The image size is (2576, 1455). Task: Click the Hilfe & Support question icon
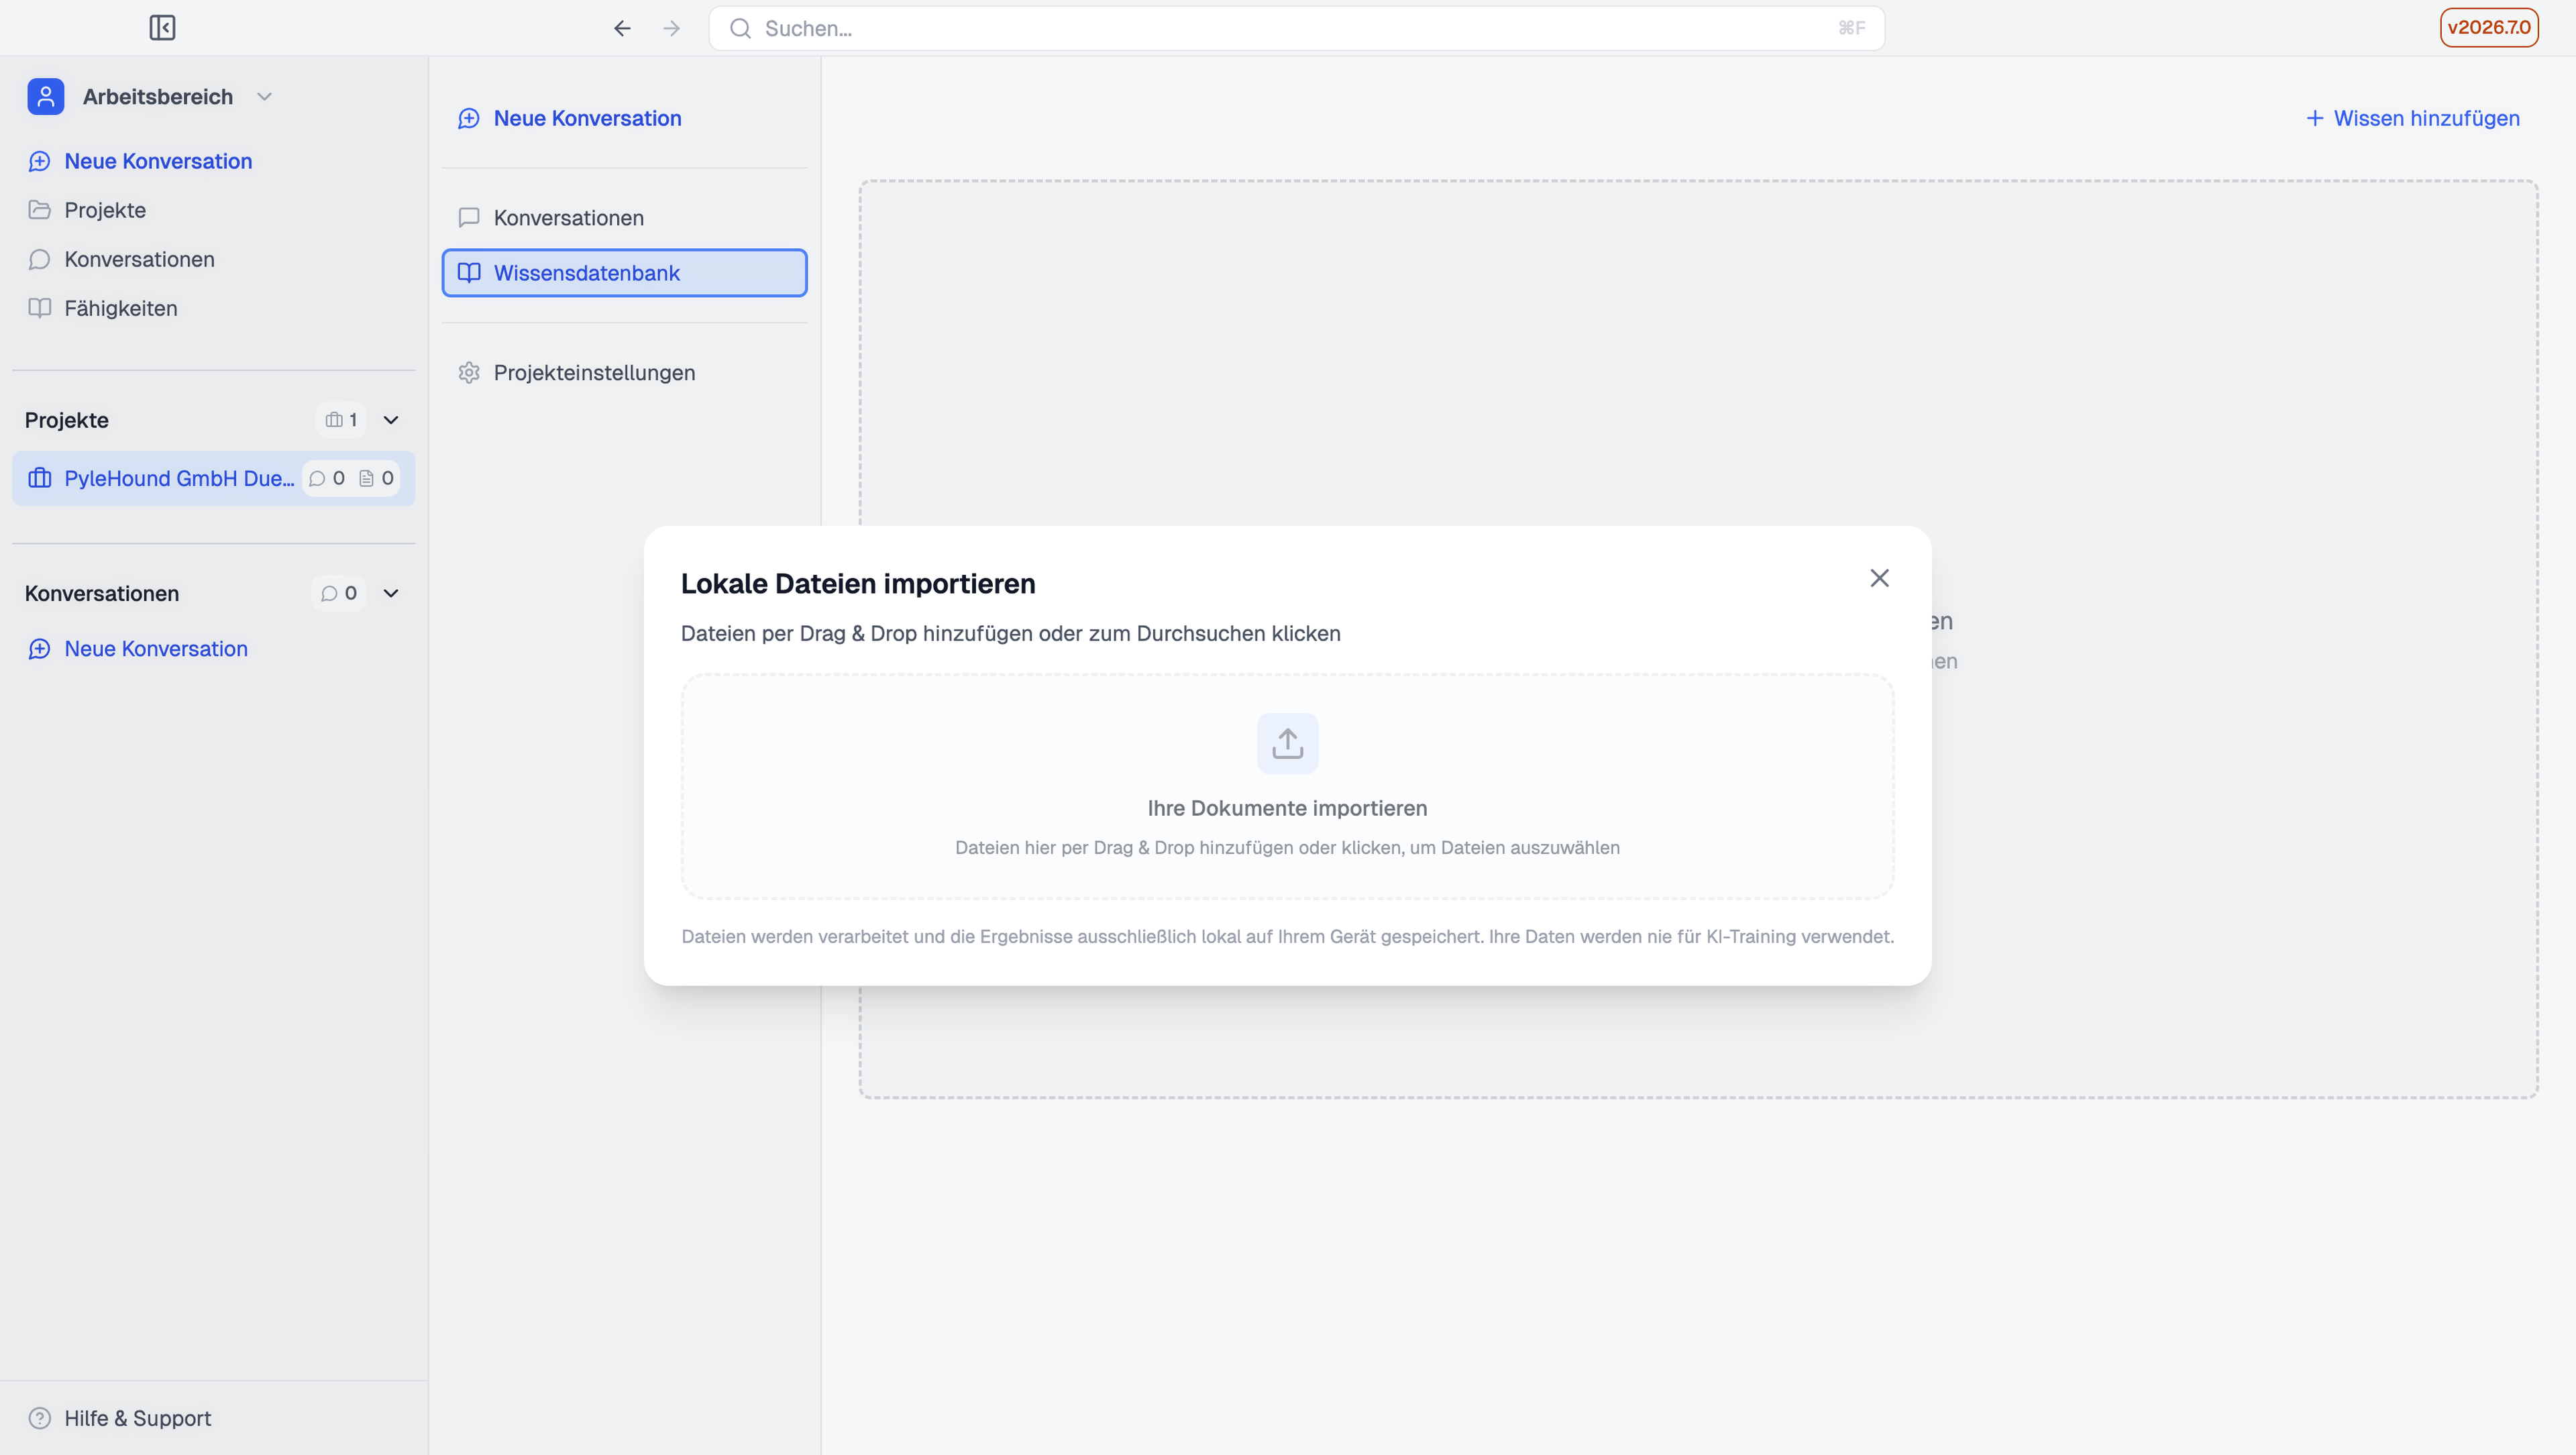(40, 1418)
